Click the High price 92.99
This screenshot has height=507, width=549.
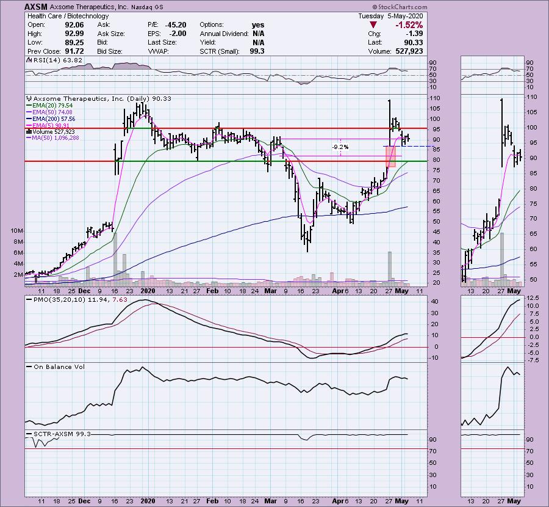(x=74, y=34)
